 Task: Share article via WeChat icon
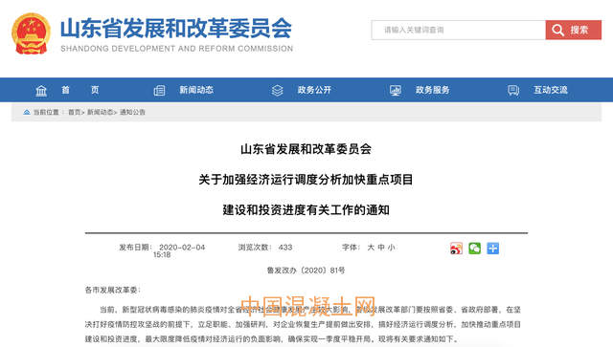click(475, 249)
